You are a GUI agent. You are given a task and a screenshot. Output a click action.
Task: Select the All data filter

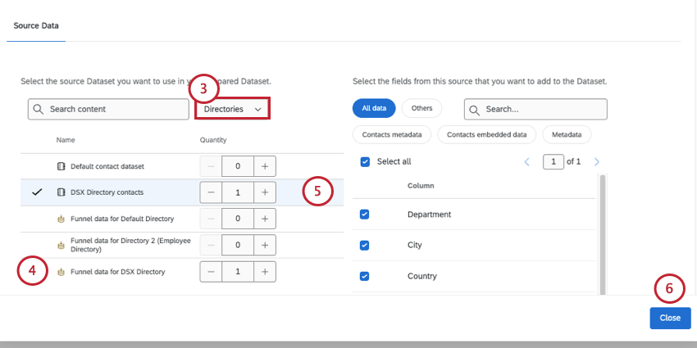[x=374, y=108]
